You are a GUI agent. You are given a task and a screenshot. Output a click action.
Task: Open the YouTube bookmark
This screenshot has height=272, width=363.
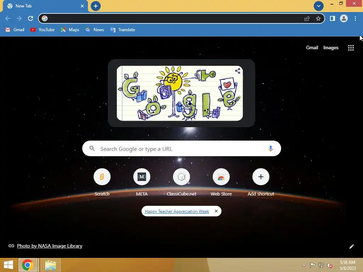click(x=43, y=30)
